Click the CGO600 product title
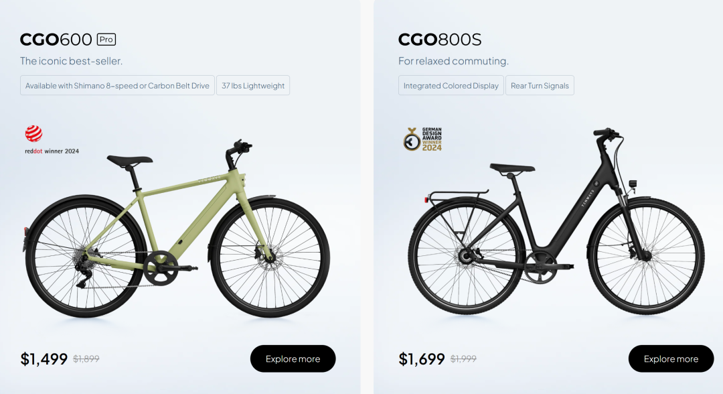The height and width of the screenshot is (394, 723). click(x=57, y=40)
